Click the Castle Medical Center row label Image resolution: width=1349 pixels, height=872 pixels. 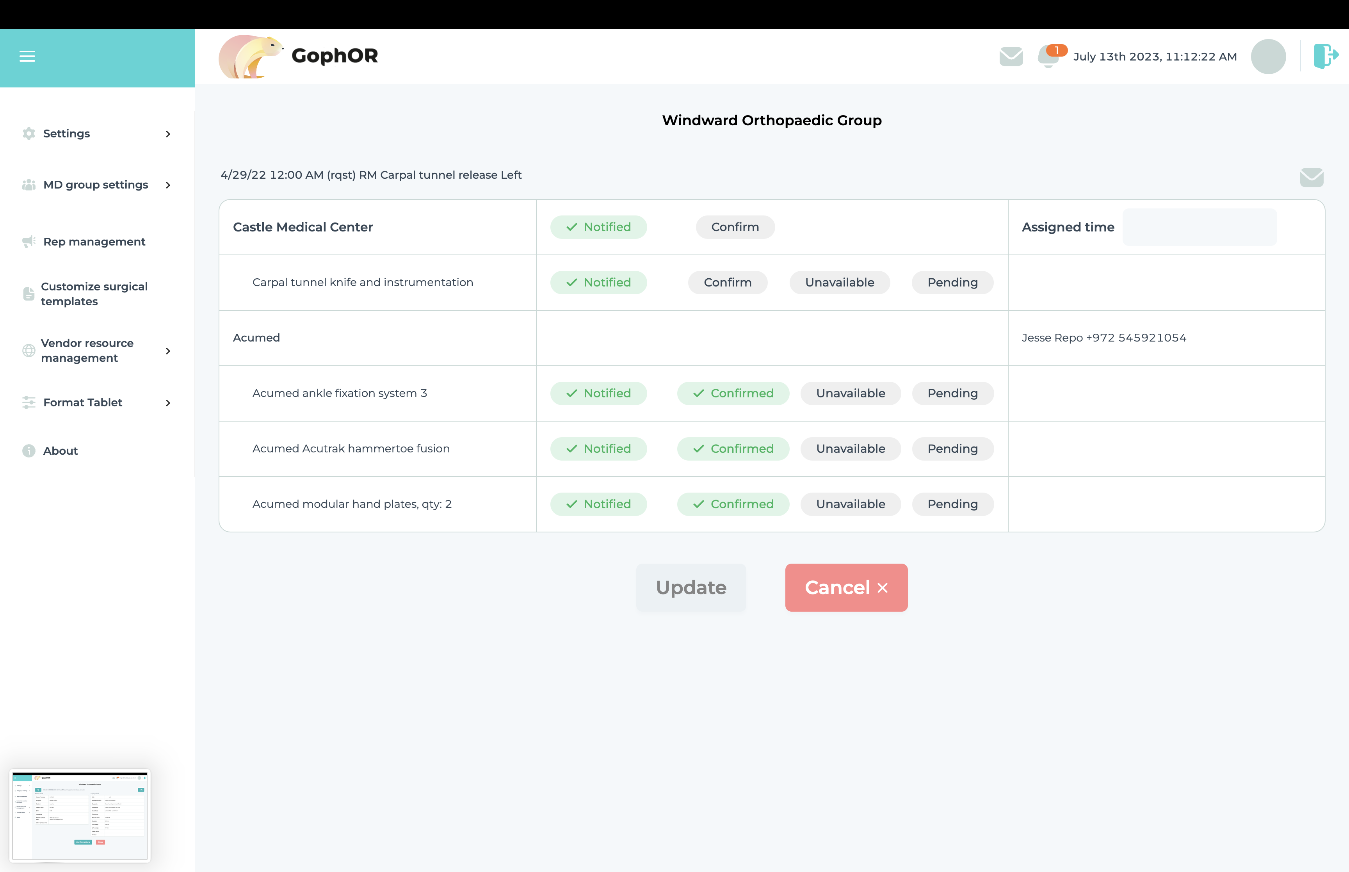pos(303,227)
